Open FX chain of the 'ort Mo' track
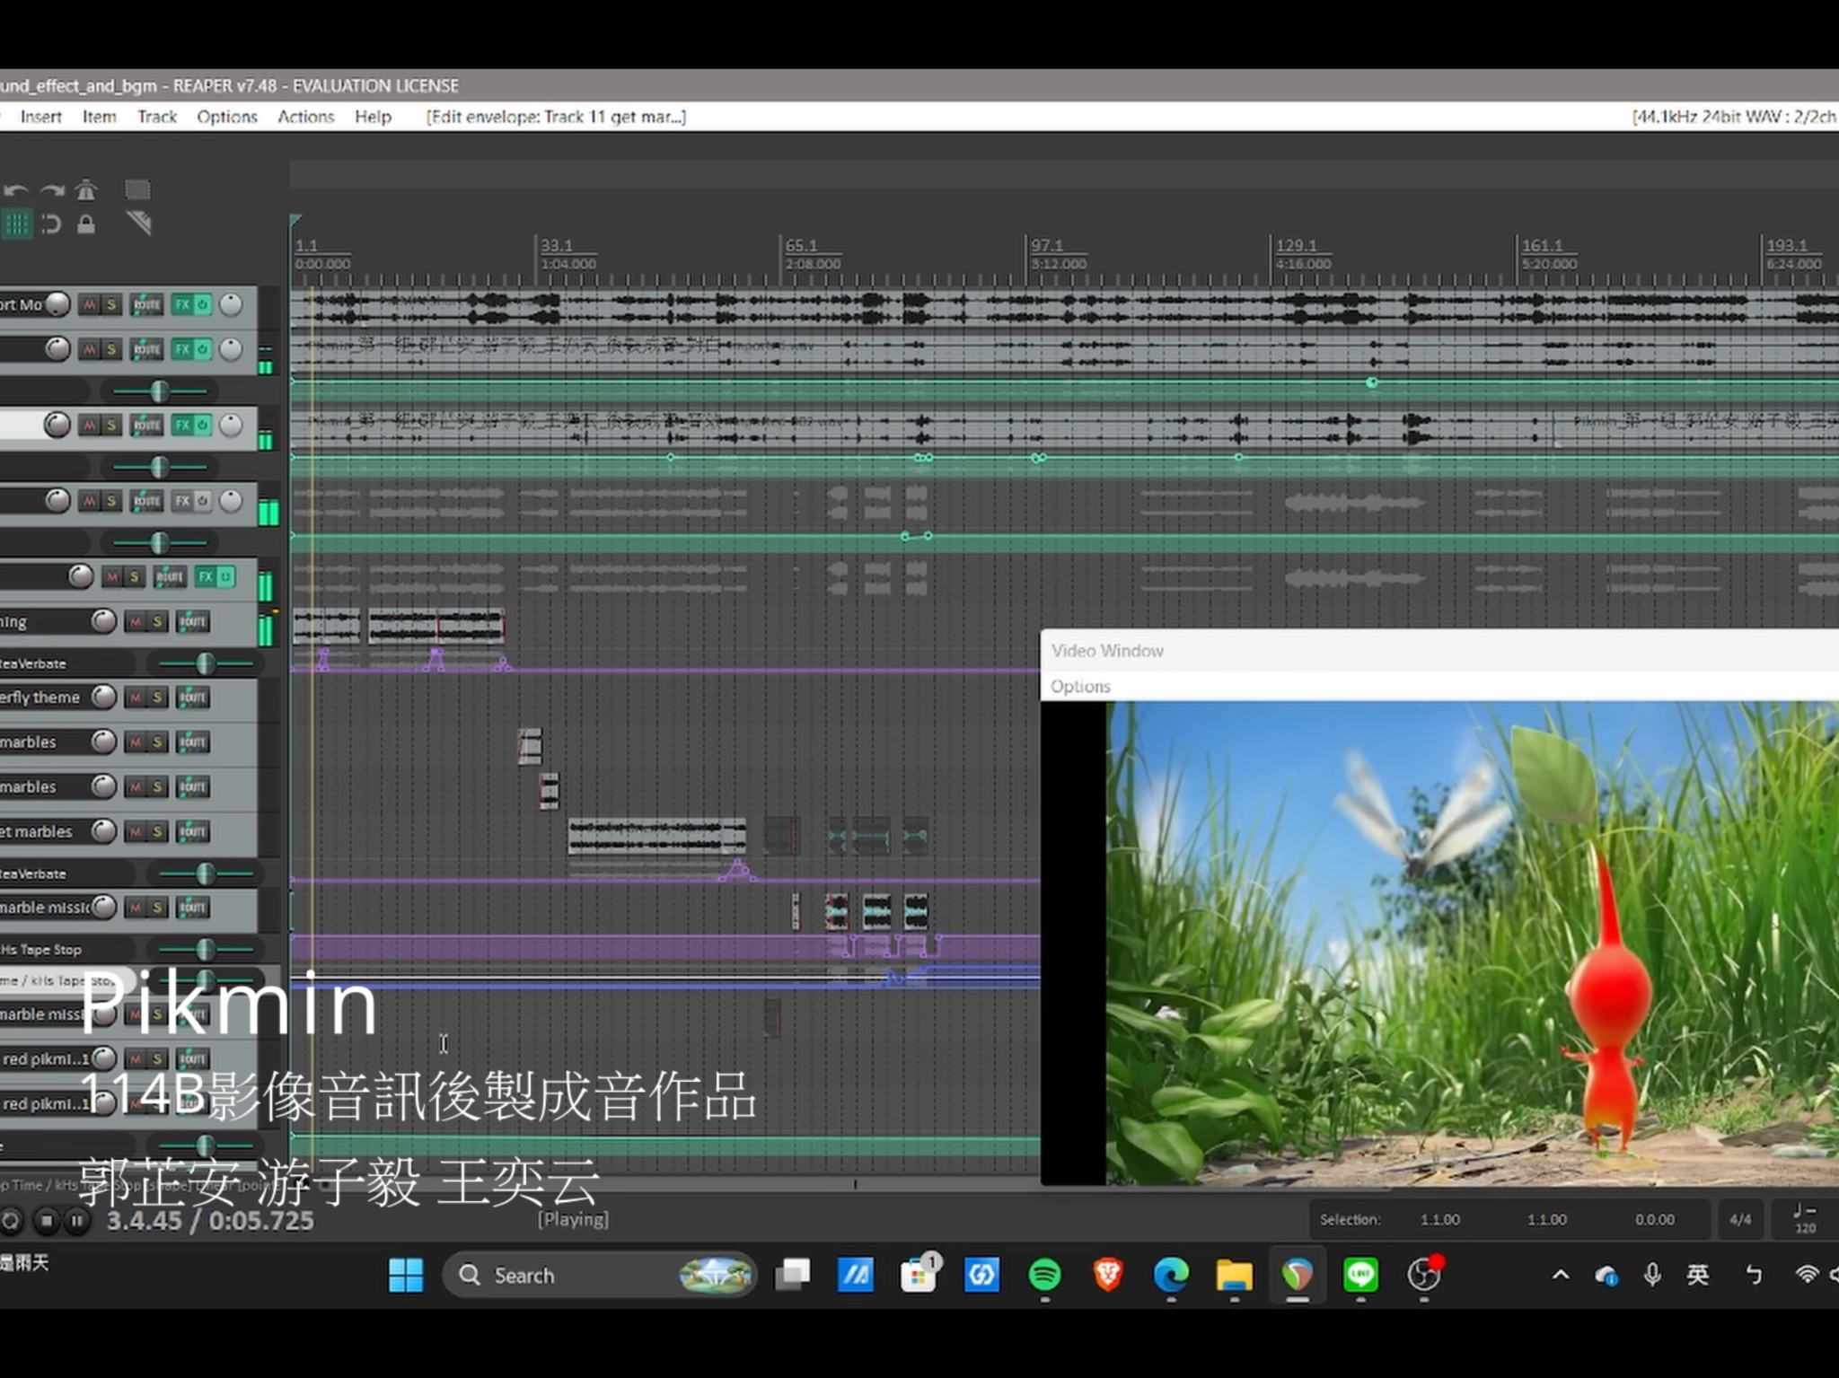1839x1378 pixels. coord(182,305)
